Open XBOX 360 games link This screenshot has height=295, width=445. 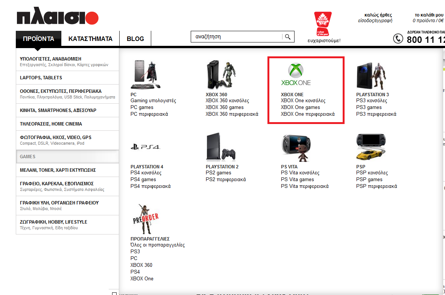coord(225,107)
